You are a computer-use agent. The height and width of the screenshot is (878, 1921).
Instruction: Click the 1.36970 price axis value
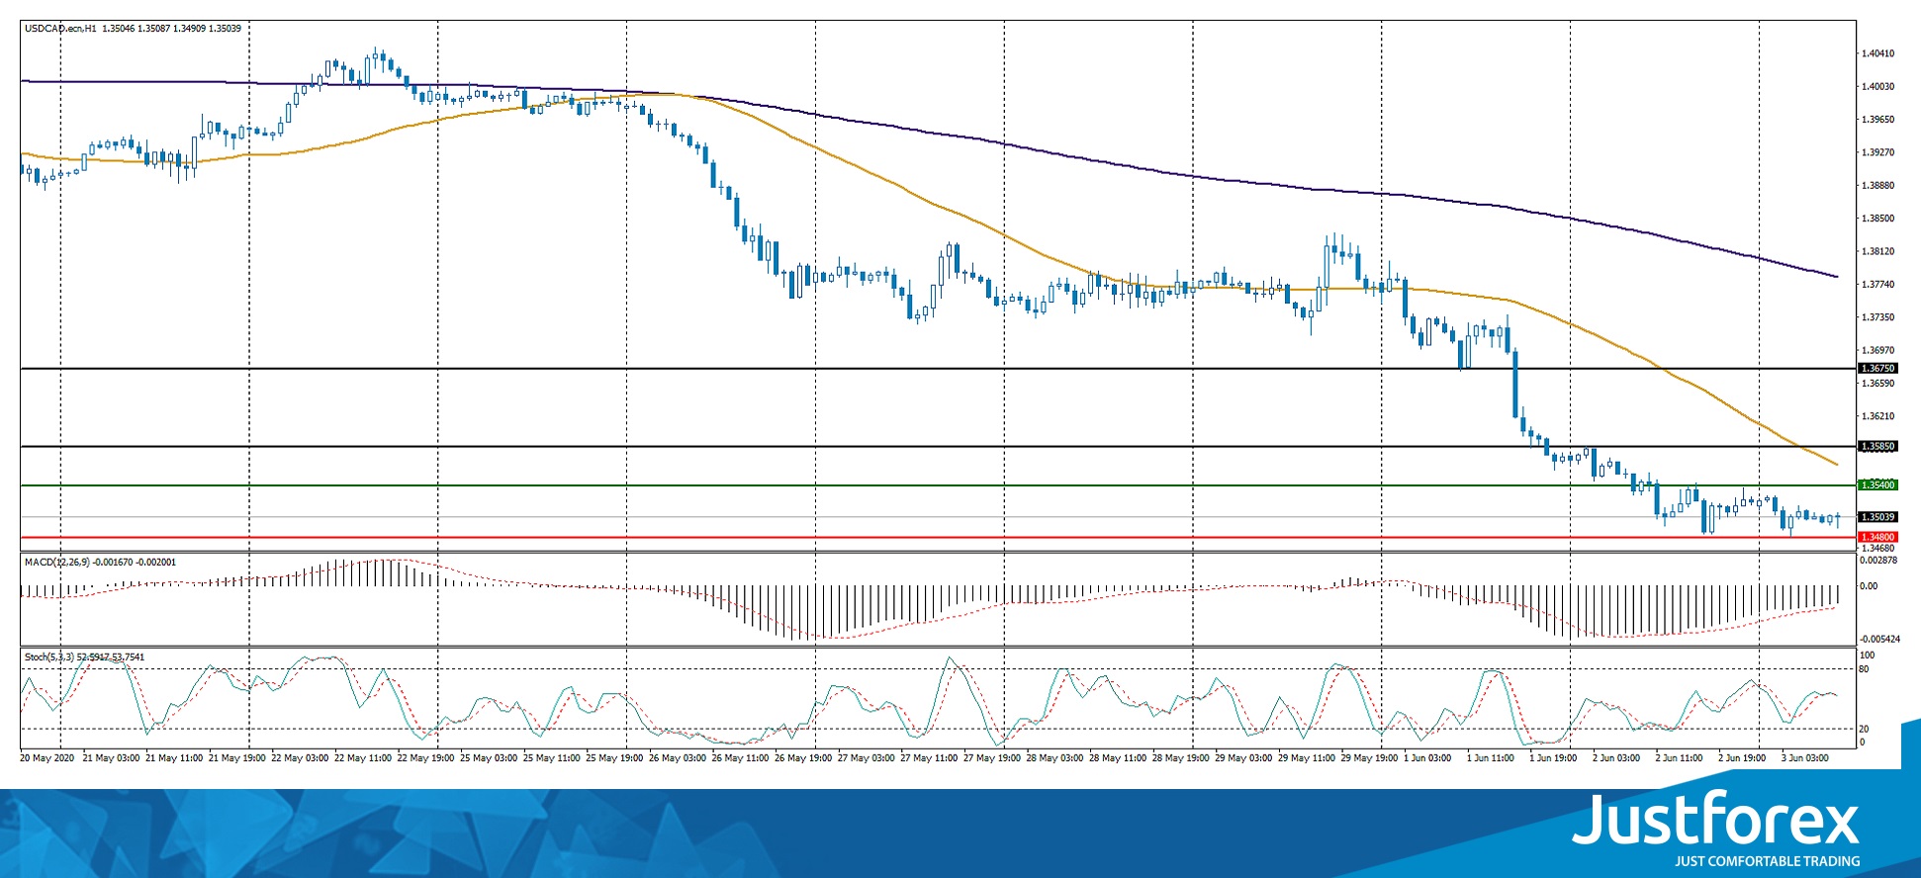[x=1877, y=350]
